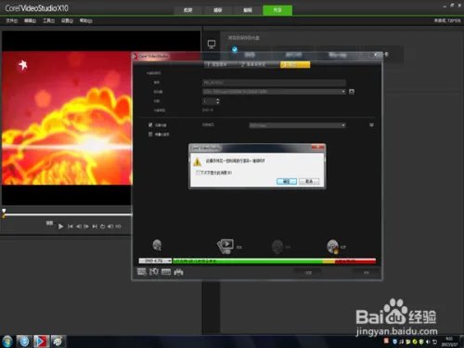Click the print label icon in bottom toolbar

coord(179,272)
